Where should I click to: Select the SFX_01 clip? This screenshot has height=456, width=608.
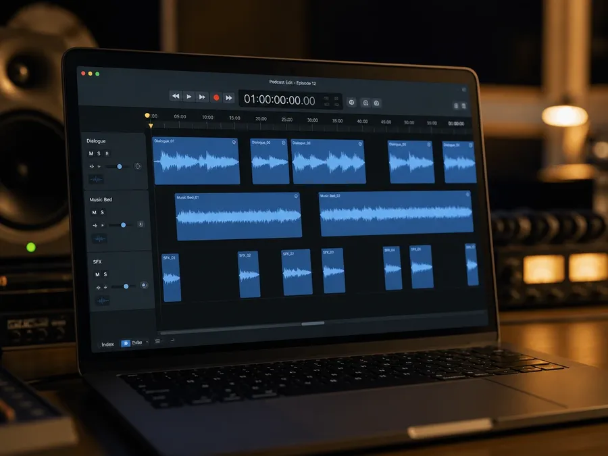(171, 278)
